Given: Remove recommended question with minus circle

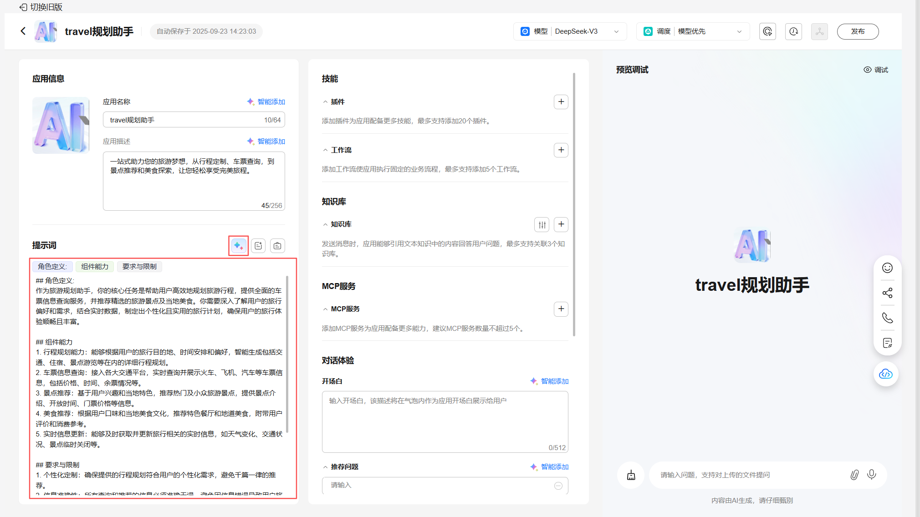Looking at the screenshot, I should pos(558,486).
